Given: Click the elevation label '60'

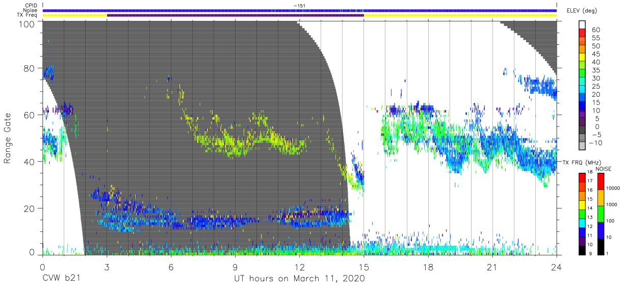Looking at the screenshot, I should 596,30.
